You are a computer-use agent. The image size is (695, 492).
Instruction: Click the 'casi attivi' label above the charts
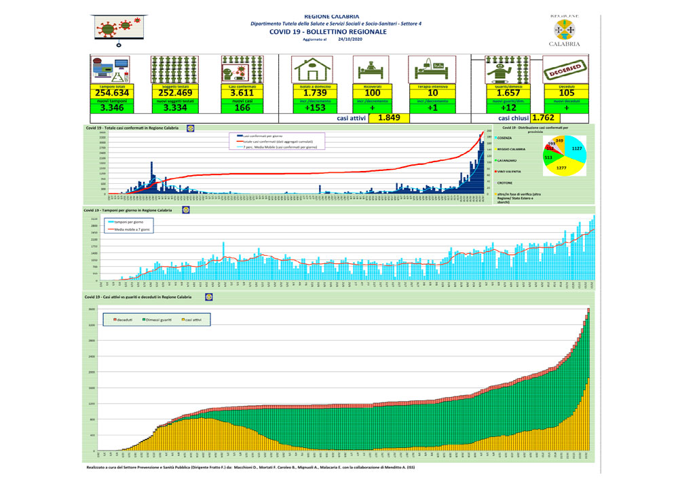(x=351, y=118)
